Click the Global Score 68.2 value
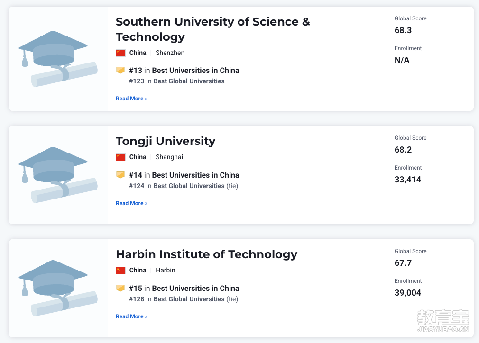Viewport: 479px width, 343px height. [403, 150]
